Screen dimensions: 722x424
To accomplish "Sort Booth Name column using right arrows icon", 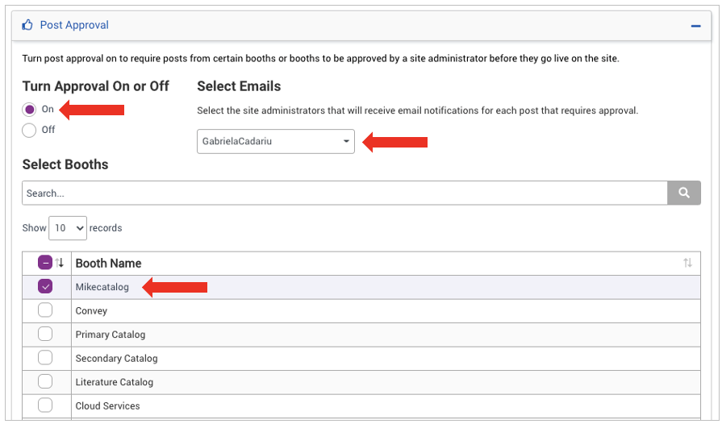I will [687, 263].
